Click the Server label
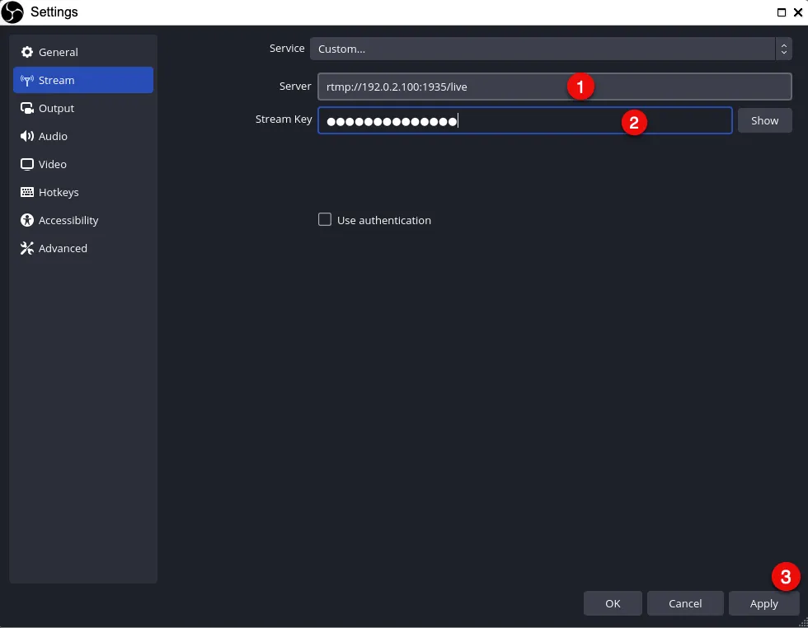Image resolution: width=808 pixels, height=628 pixels. coord(295,86)
